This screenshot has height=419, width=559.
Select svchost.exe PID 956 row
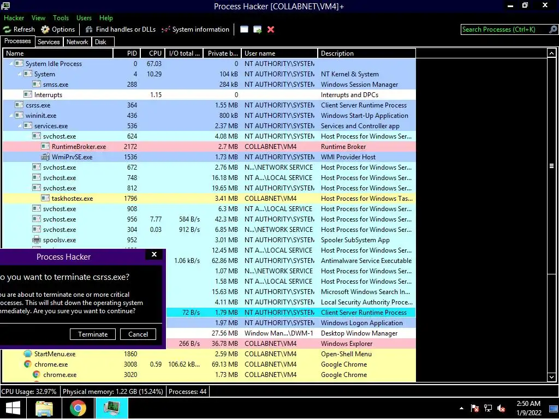209,219
